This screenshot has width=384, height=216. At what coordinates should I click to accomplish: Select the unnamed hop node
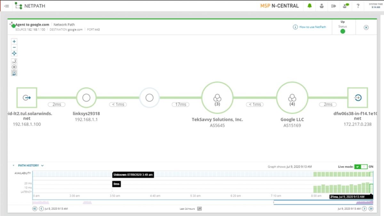coord(149,98)
